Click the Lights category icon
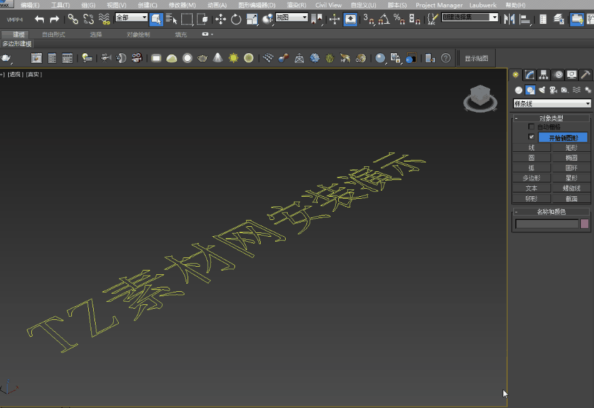594x408 pixels. coord(541,90)
